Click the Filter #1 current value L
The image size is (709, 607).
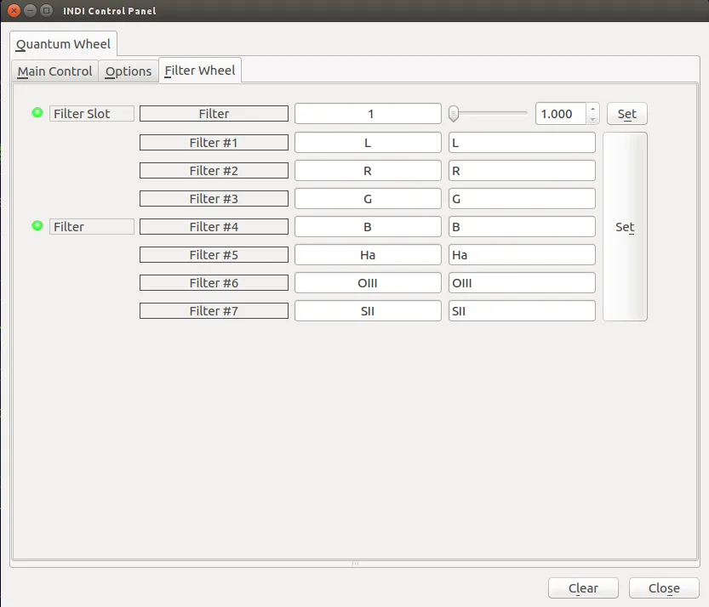[368, 143]
